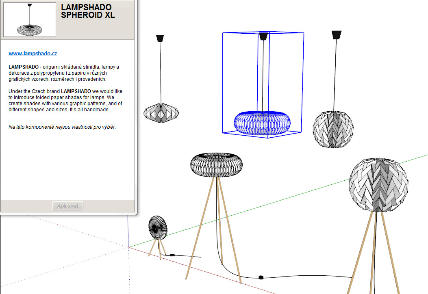This screenshot has width=428, height=294.
Task: Click the Aplikovat button
Action: (x=68, y=206)
